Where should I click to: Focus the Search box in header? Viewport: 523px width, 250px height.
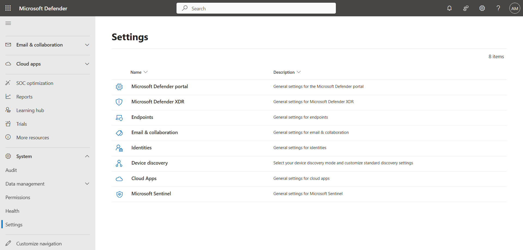pyautogui.click(x=256, y=8)
